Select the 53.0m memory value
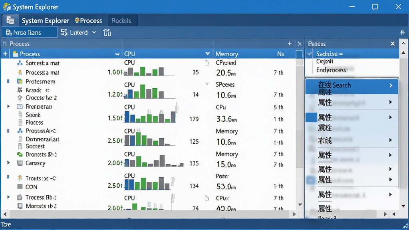This screenshot has width=409, height=230. (x=226, y=186)
